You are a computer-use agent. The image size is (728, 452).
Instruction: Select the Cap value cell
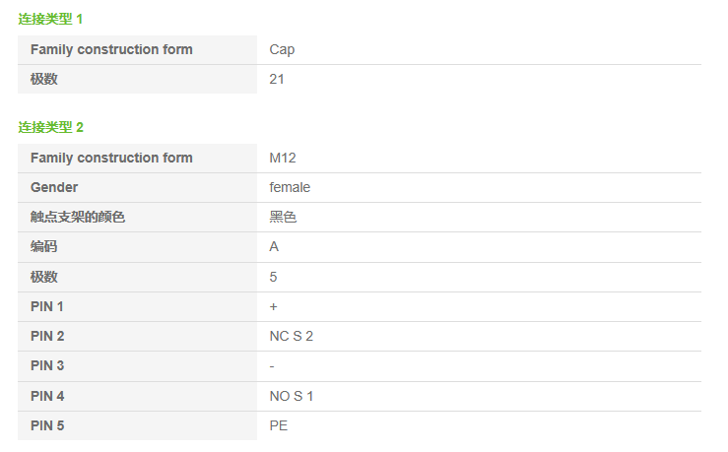click(282, 49)
